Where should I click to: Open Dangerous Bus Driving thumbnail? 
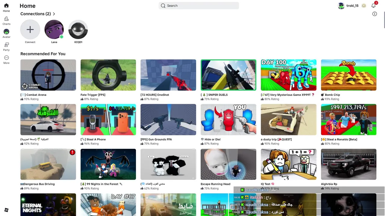[x=48, y=164]
